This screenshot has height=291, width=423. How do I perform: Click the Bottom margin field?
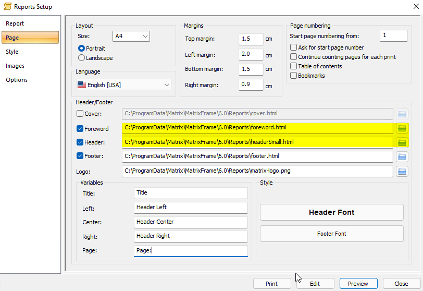point(251,69)
